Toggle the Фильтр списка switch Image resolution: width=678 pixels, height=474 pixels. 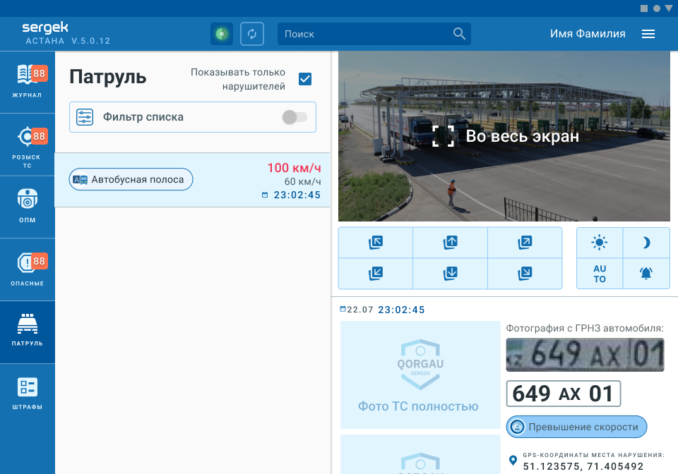tap(295, 117)
